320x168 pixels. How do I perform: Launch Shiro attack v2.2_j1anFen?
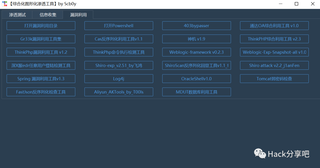[274, 65]
